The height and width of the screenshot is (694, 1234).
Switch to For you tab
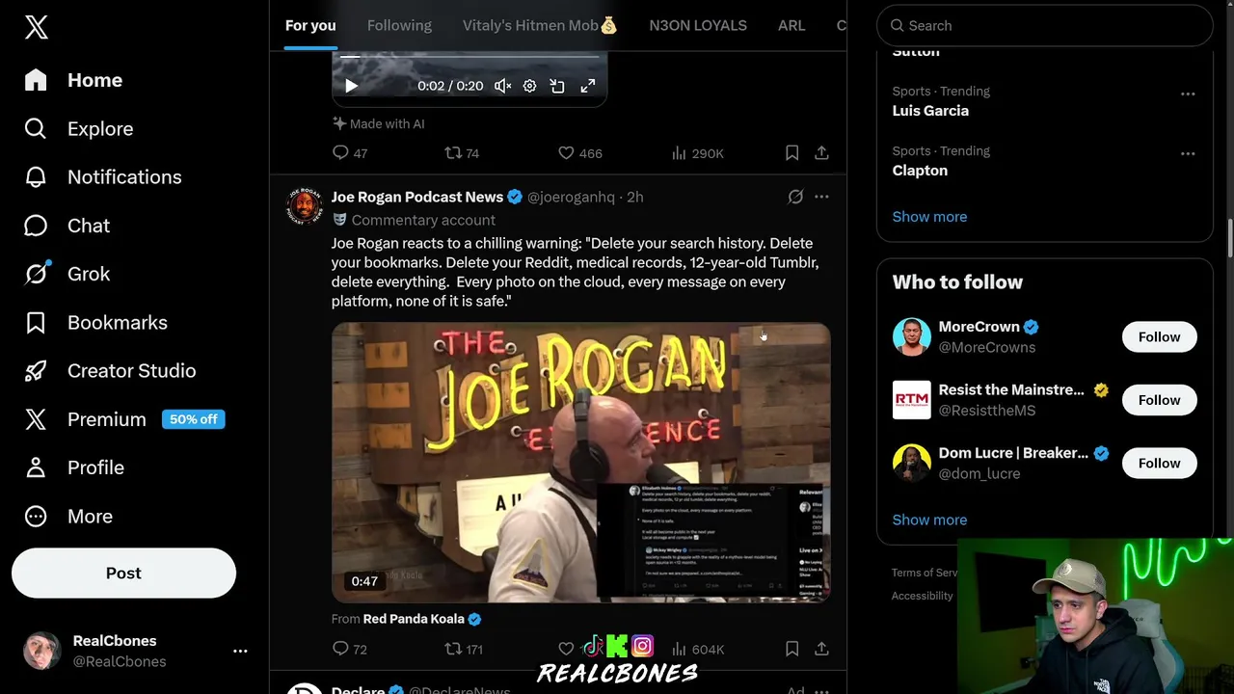click(310, 26)
